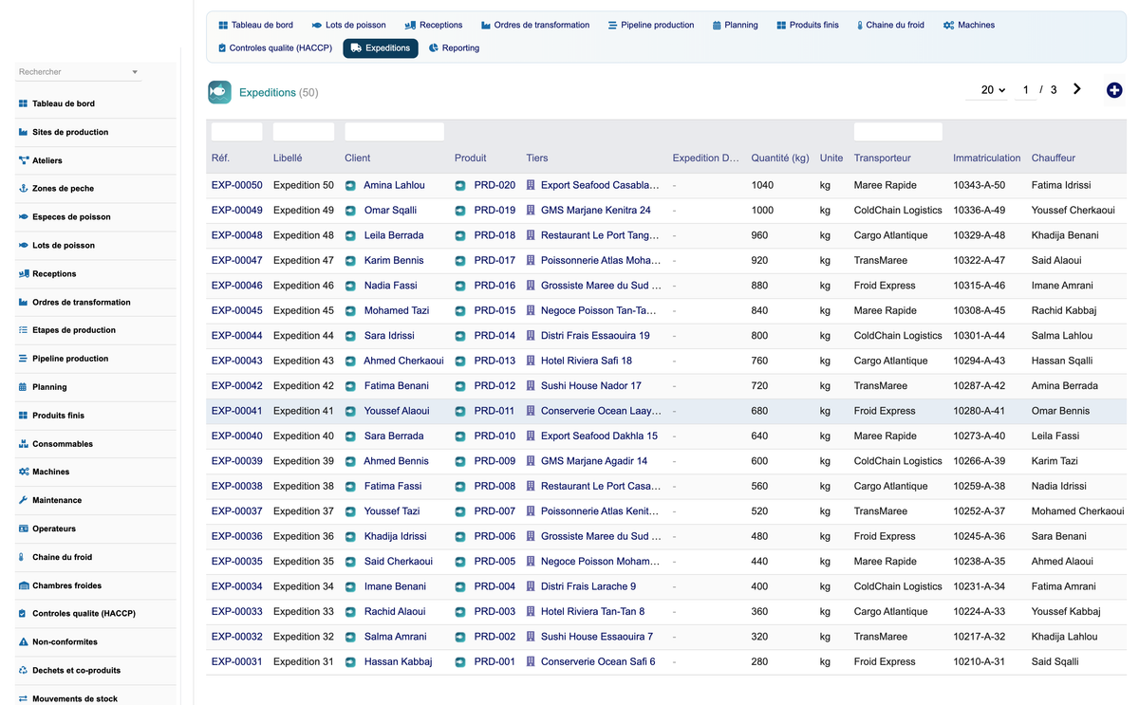Open Tableau de bord top tab
1139x705 pixels.
tap(255, 25)
